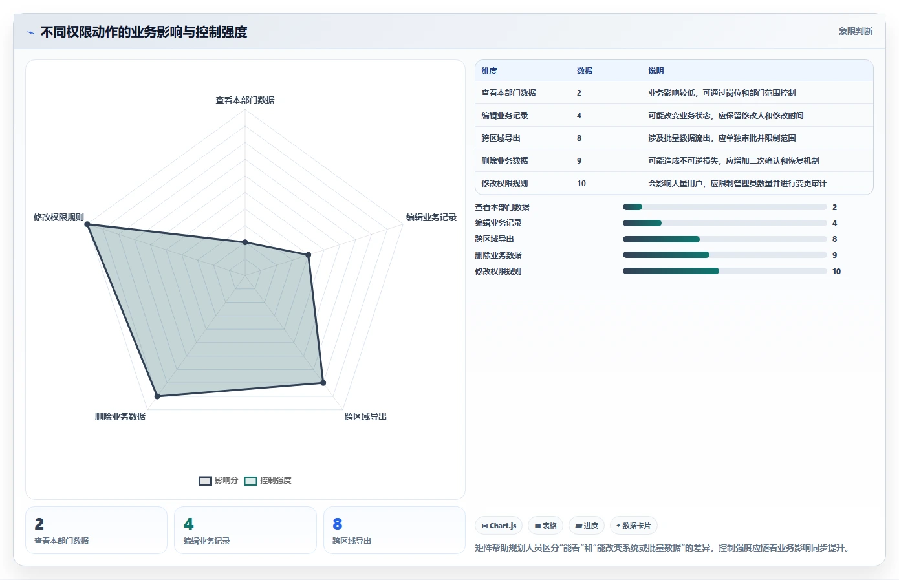Viewport: 899px width, 580px height.
Task: Select the 跨区域导出 table row cell
Action: click(x=501, y=138)
